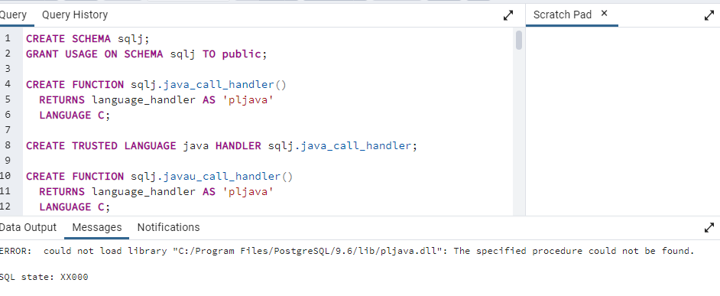This screenshot has height=296, width=720.
Task: Open the Query History tab
Action: pos(75,15)
